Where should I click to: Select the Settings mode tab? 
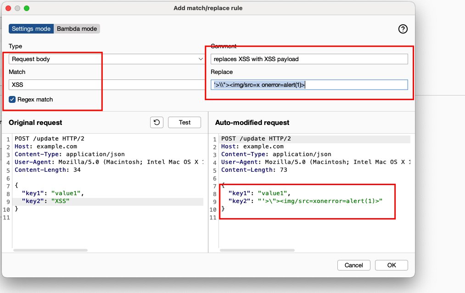(x=31, y=28)
